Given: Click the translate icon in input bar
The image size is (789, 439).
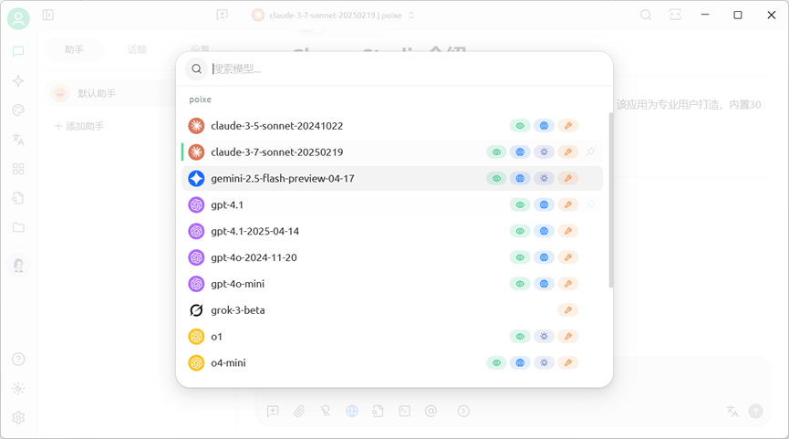Looking at the screenshot, I should (732, 412).
